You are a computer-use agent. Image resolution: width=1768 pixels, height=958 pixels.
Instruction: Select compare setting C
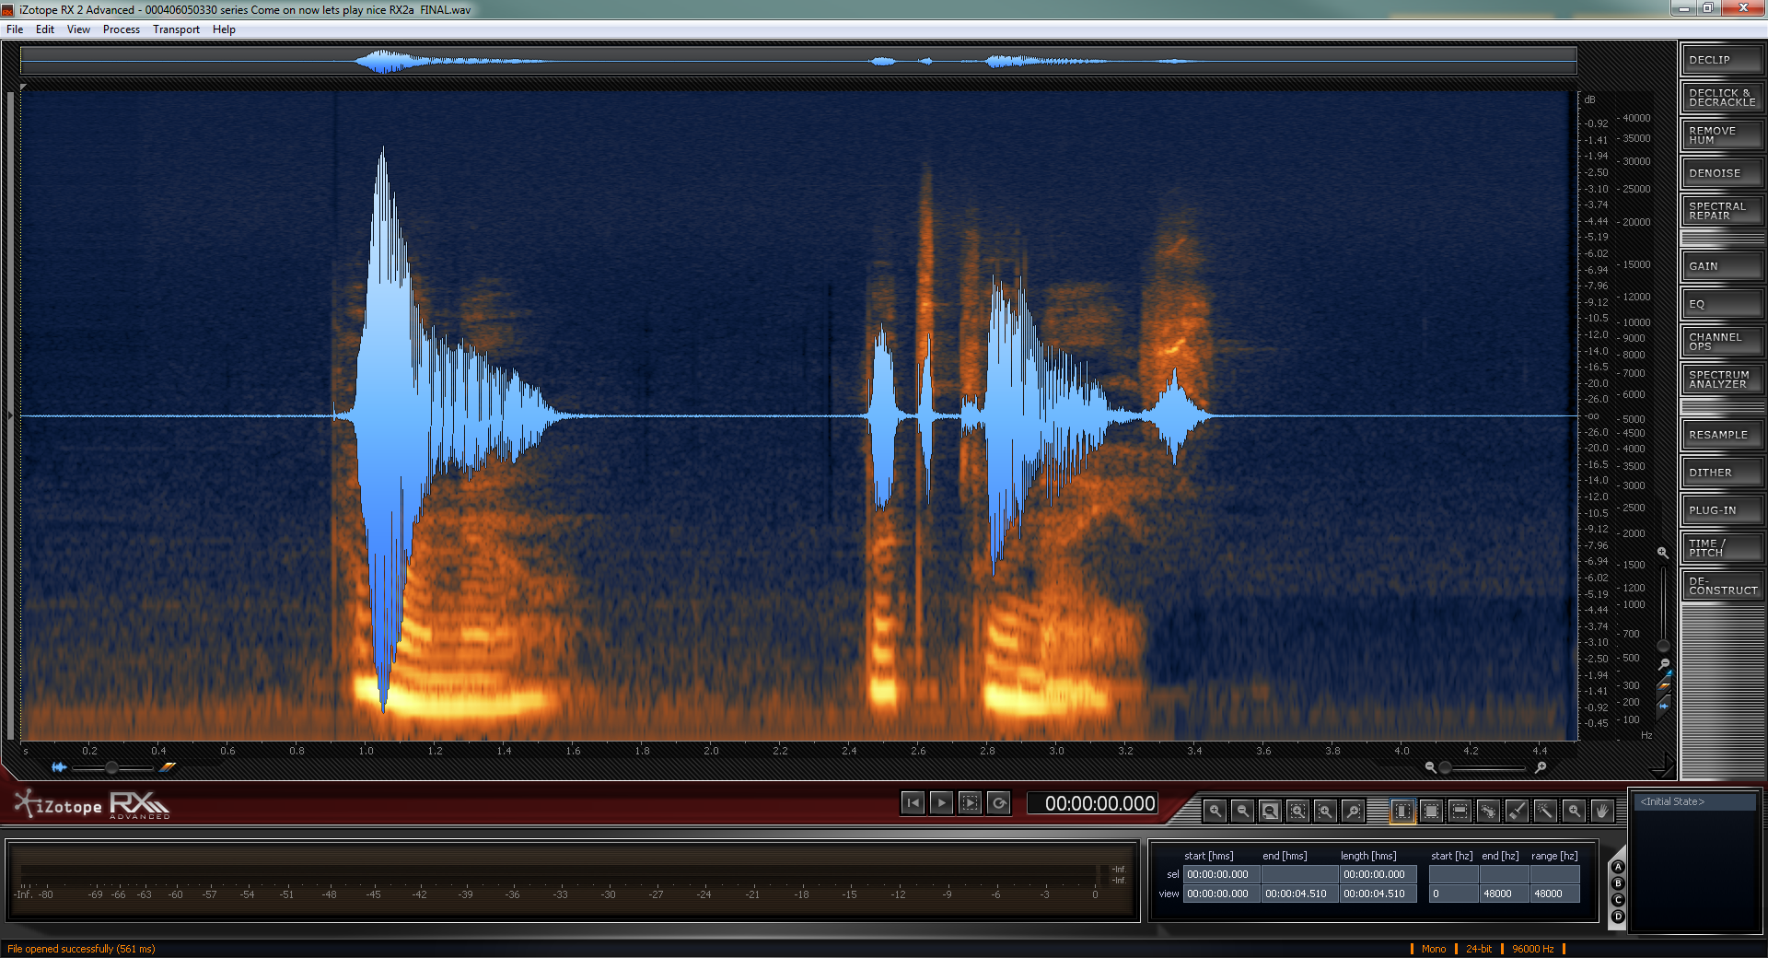click(x=1618, y=900)
